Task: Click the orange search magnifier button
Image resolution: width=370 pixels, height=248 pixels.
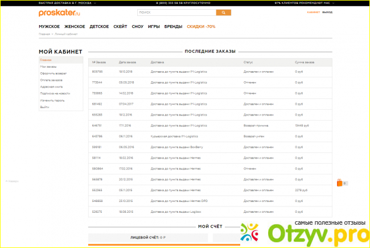Action: tap(223, 12)
